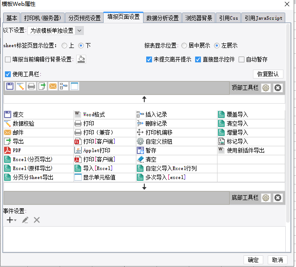Click the submit (save) icon in top toolbar
This screenshot has height=267, width=296.
[10, 86]
